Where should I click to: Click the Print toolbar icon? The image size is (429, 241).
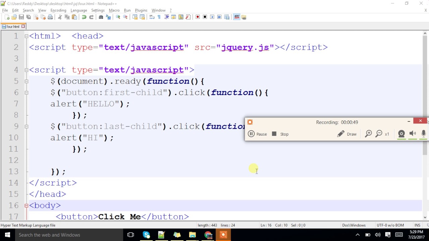point(50,17)
